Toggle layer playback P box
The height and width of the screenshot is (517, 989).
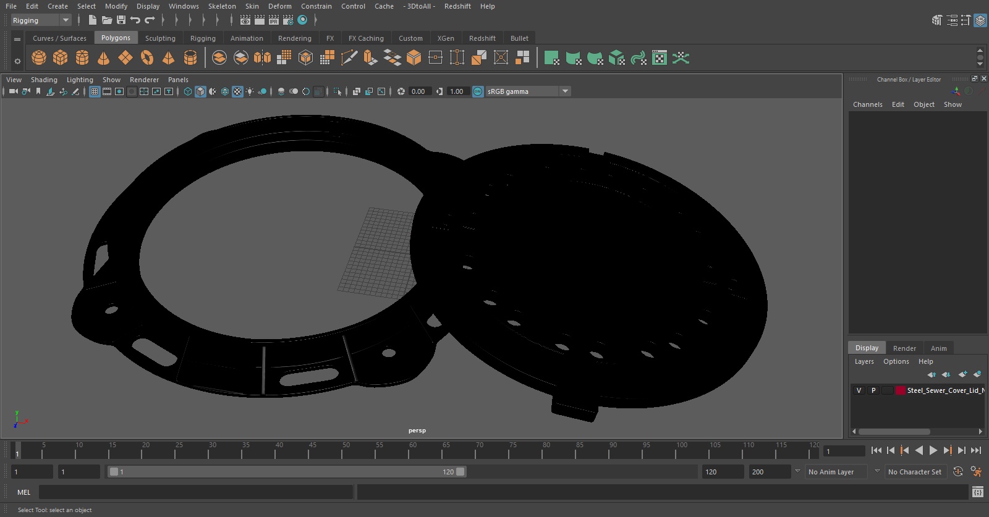click(873, 390)
